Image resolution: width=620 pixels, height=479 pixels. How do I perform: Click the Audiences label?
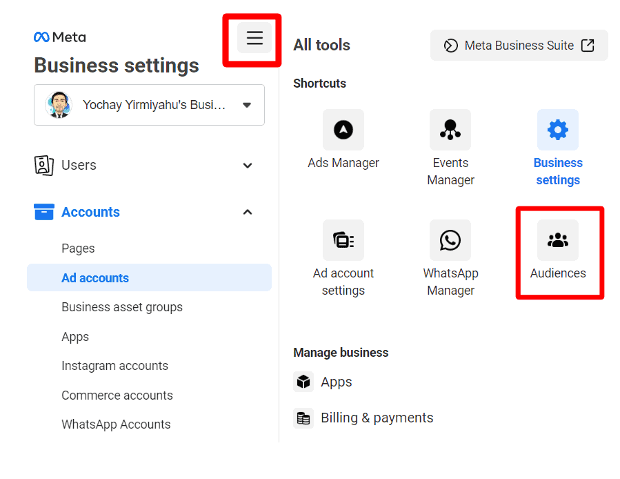(x=558, y=273)
